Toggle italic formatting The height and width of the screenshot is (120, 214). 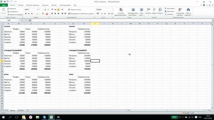coord(29,13)
